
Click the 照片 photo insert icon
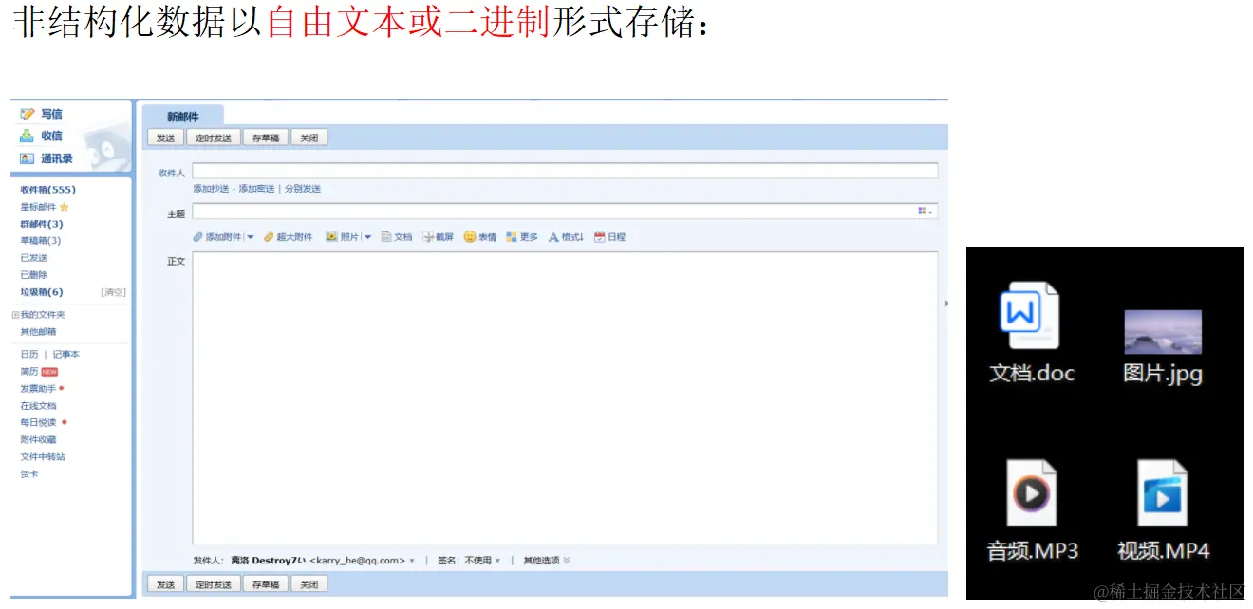tap(330, 237)
